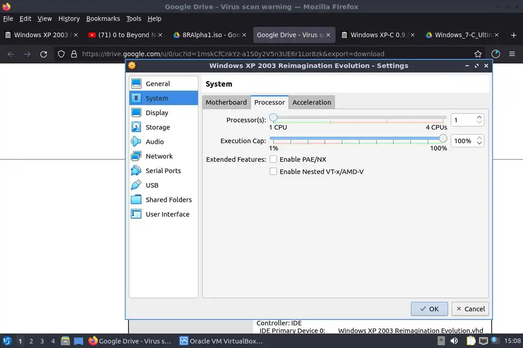Switch to workspace 2 in taskbar
Image resolution: width=523 pixels, height=348 pixels.
coord(31,341)
